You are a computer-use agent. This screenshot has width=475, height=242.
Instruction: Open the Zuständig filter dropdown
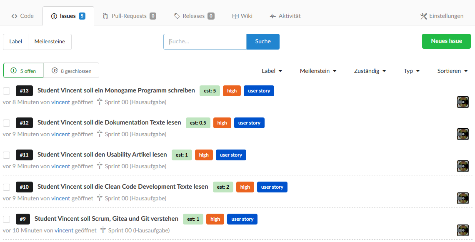pyautogui.click(x=370, y=71)
